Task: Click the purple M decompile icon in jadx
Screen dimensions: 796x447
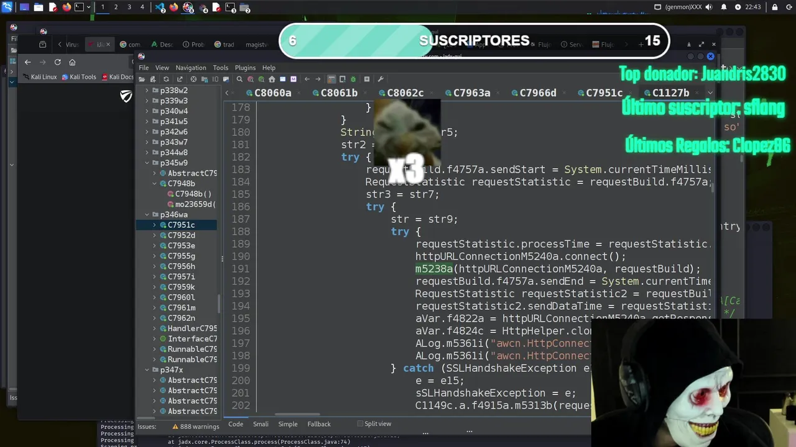Action: 294,79
